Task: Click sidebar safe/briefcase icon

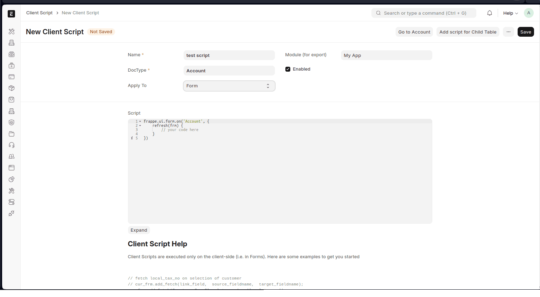Action: (12, 65)
